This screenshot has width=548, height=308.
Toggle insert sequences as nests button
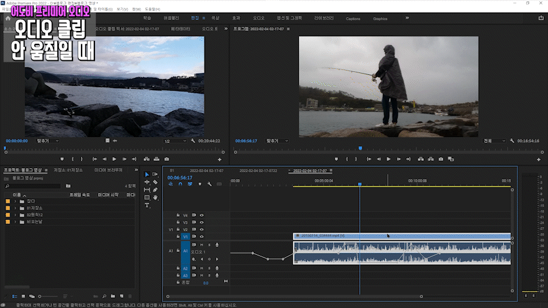[170, 184]
